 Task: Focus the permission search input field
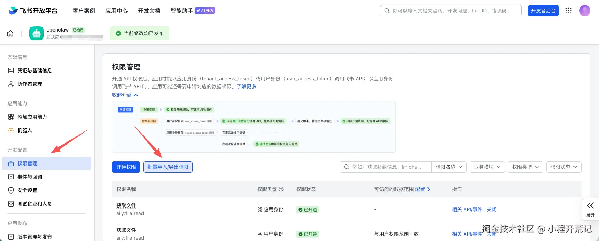click(386, 167)
